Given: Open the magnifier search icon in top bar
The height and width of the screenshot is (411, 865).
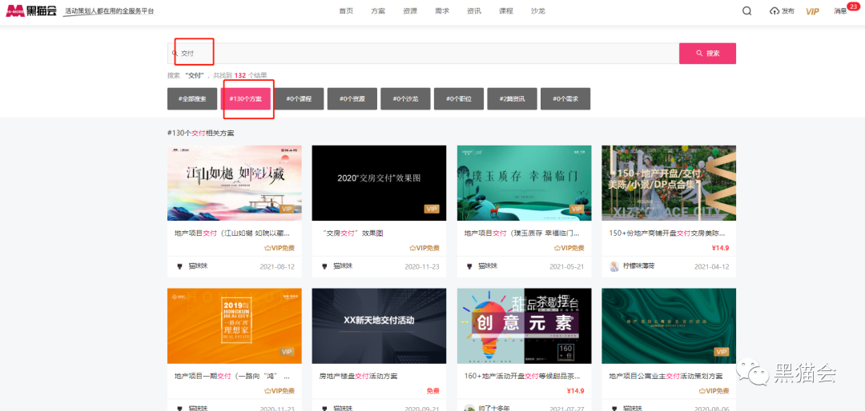Looking at the screenshot, I should (x=746, y=11).
